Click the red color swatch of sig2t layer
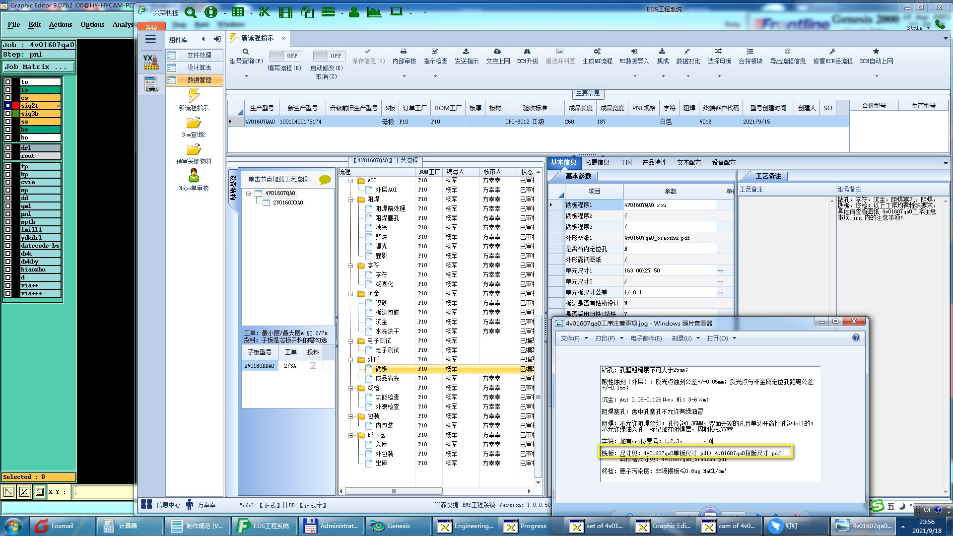This screenshot has width=953, height=536. [16, 106]
